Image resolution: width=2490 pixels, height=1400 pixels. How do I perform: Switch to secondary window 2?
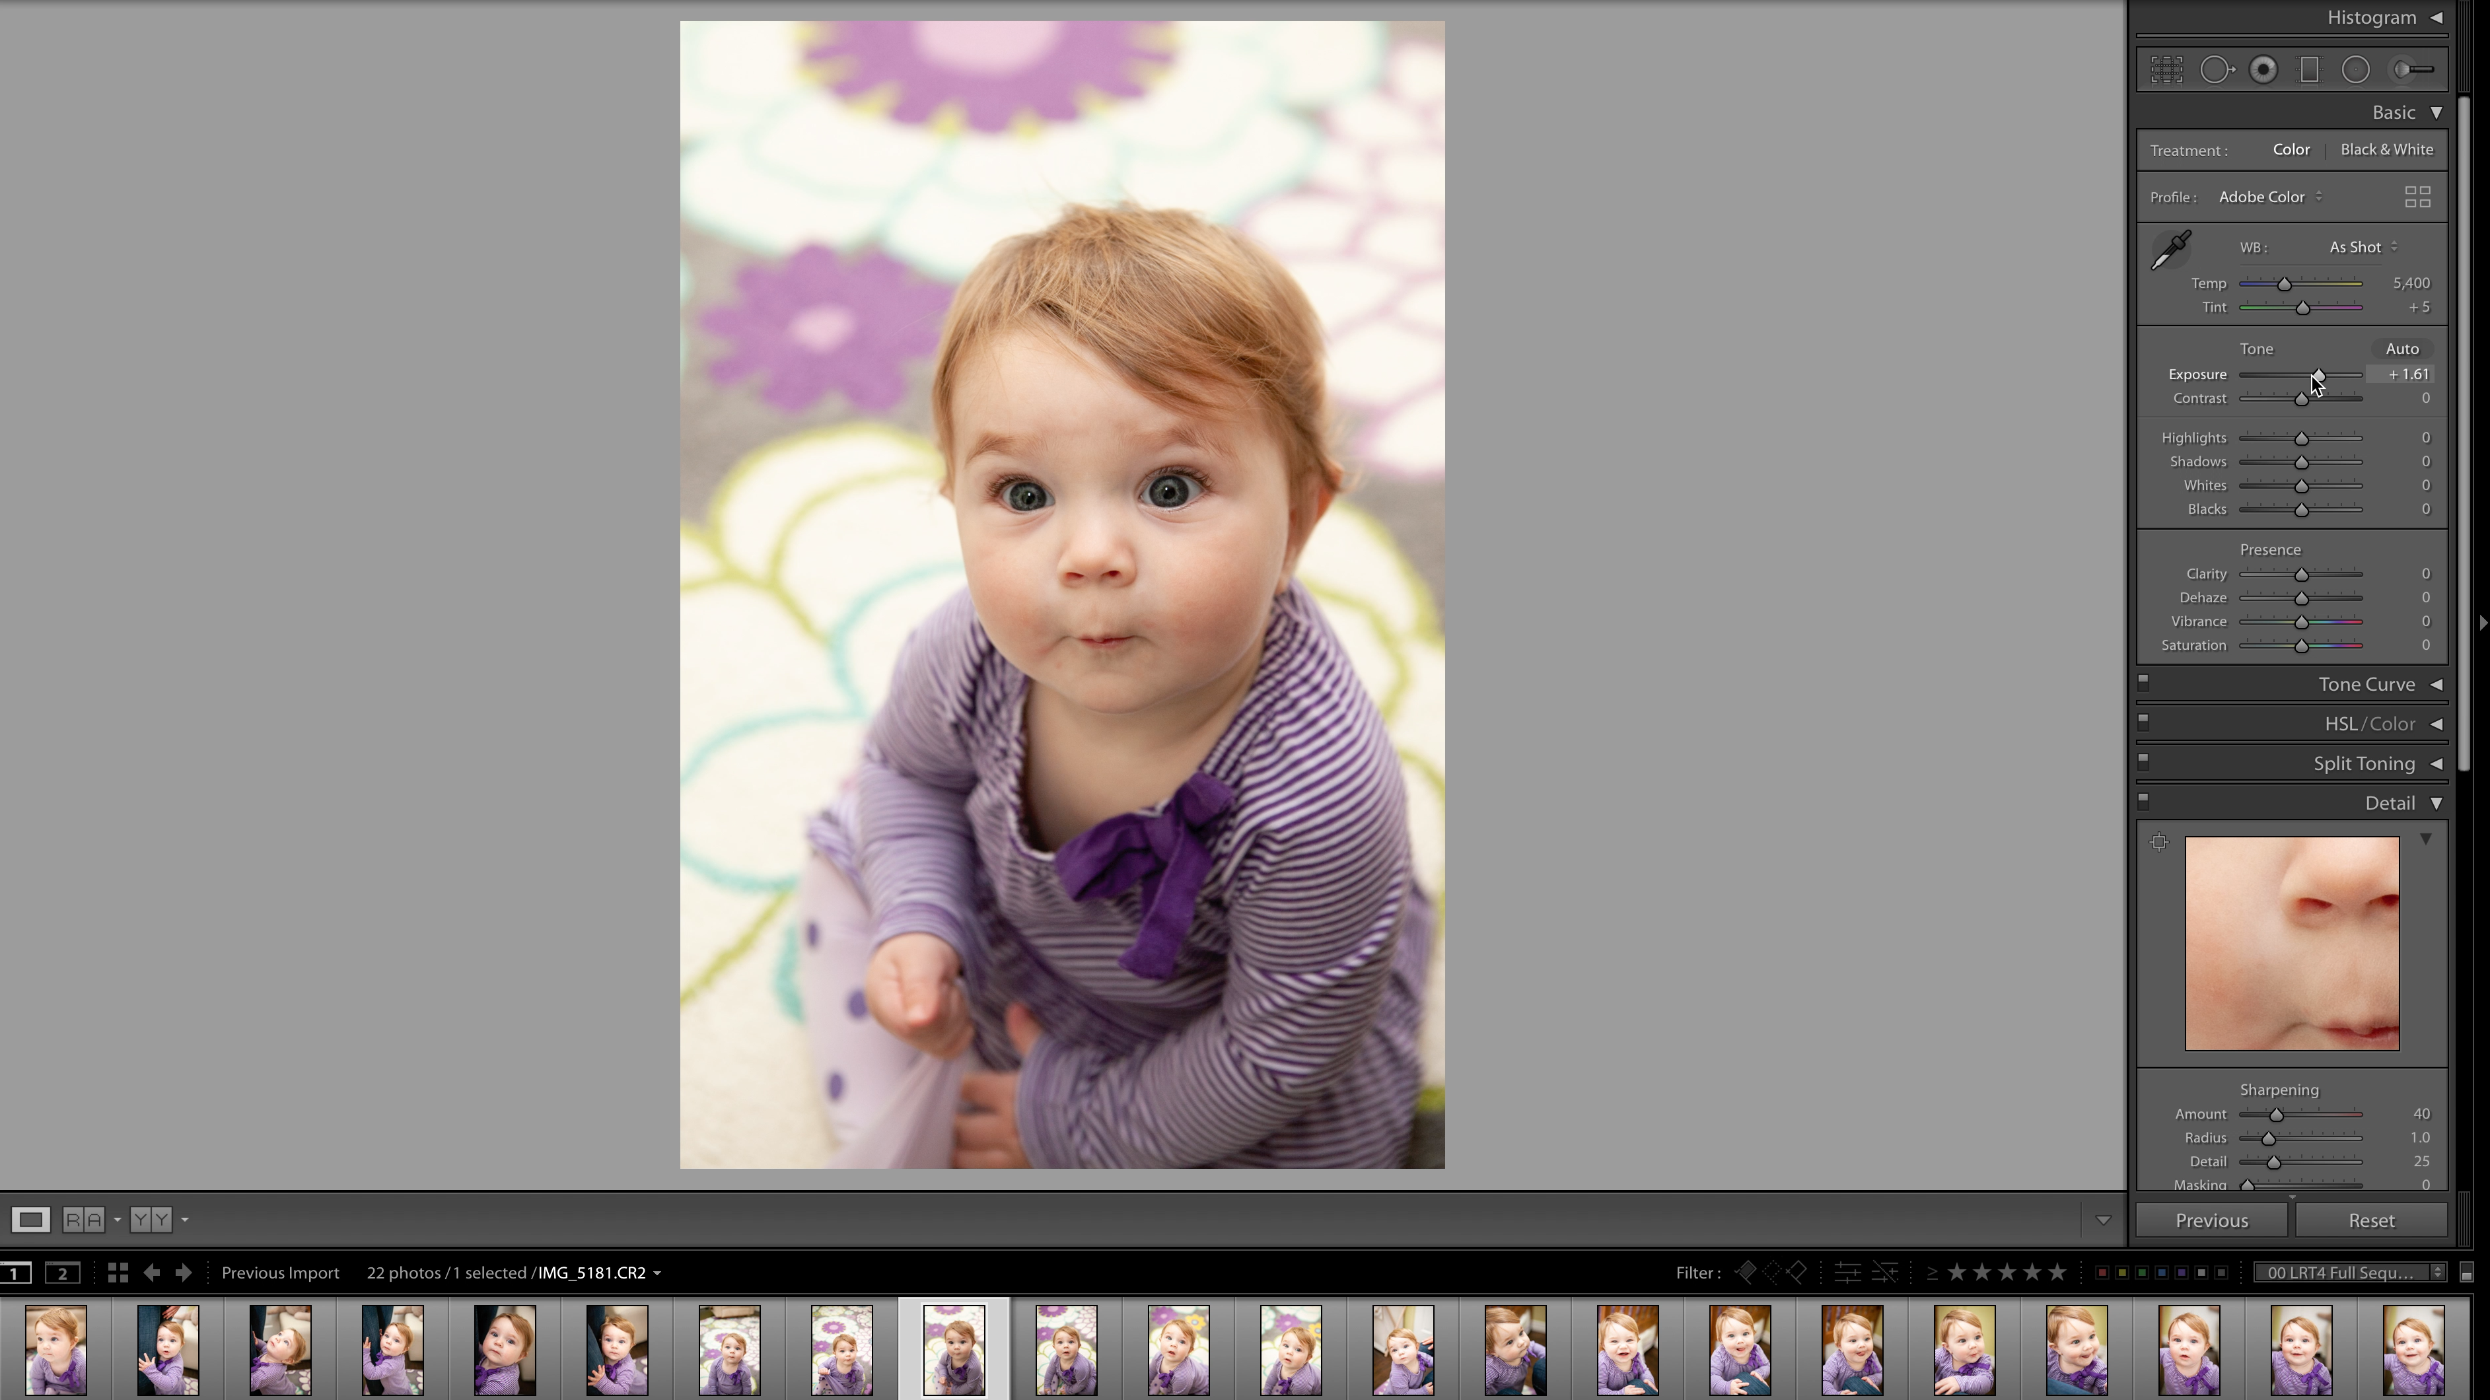tap(63, 1273)
